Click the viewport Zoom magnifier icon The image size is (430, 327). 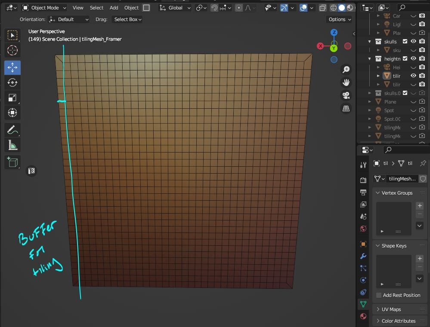click(x=346, y=69)
